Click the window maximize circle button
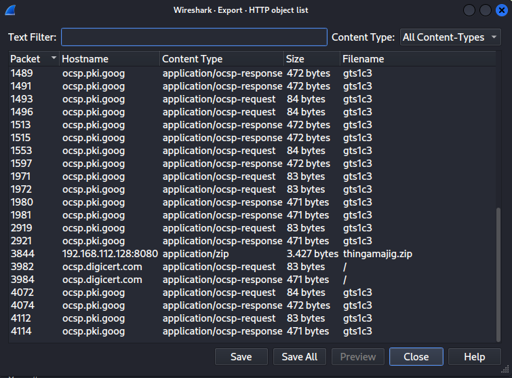Image resolution: width=512 pixels, height=378 pixels. pyautogui.click(x=486, y=10)
